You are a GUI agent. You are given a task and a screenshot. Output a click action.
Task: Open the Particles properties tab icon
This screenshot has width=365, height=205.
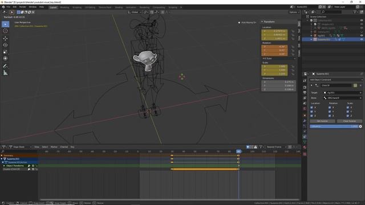[305, 126]
